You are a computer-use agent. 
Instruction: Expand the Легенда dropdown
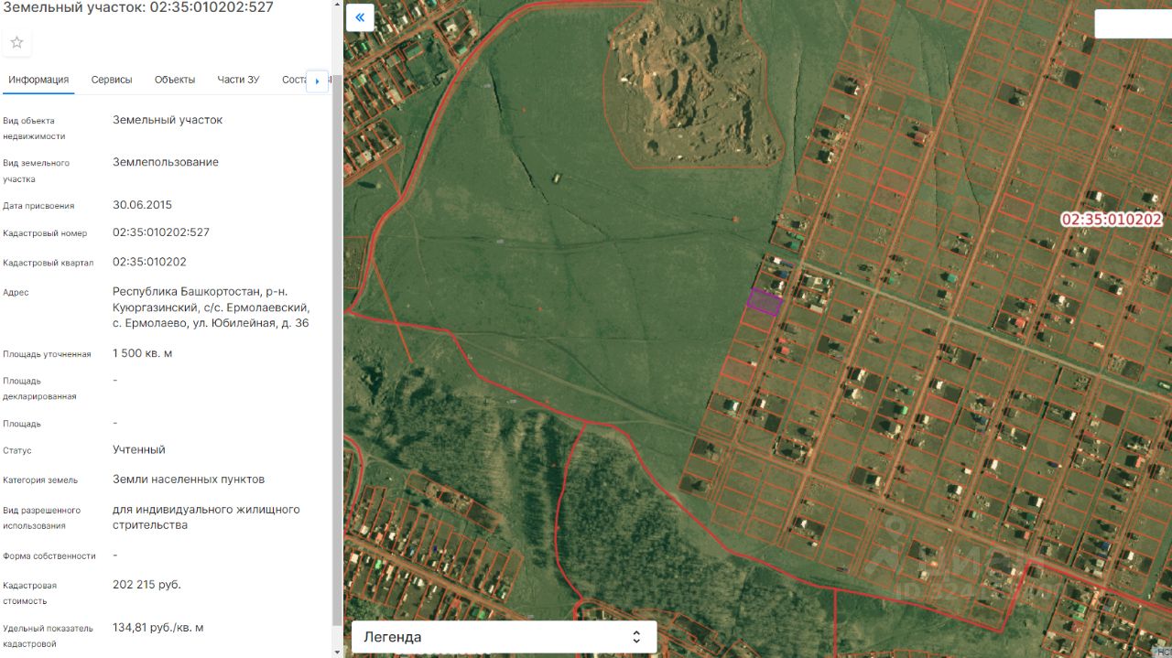[504, 637]
